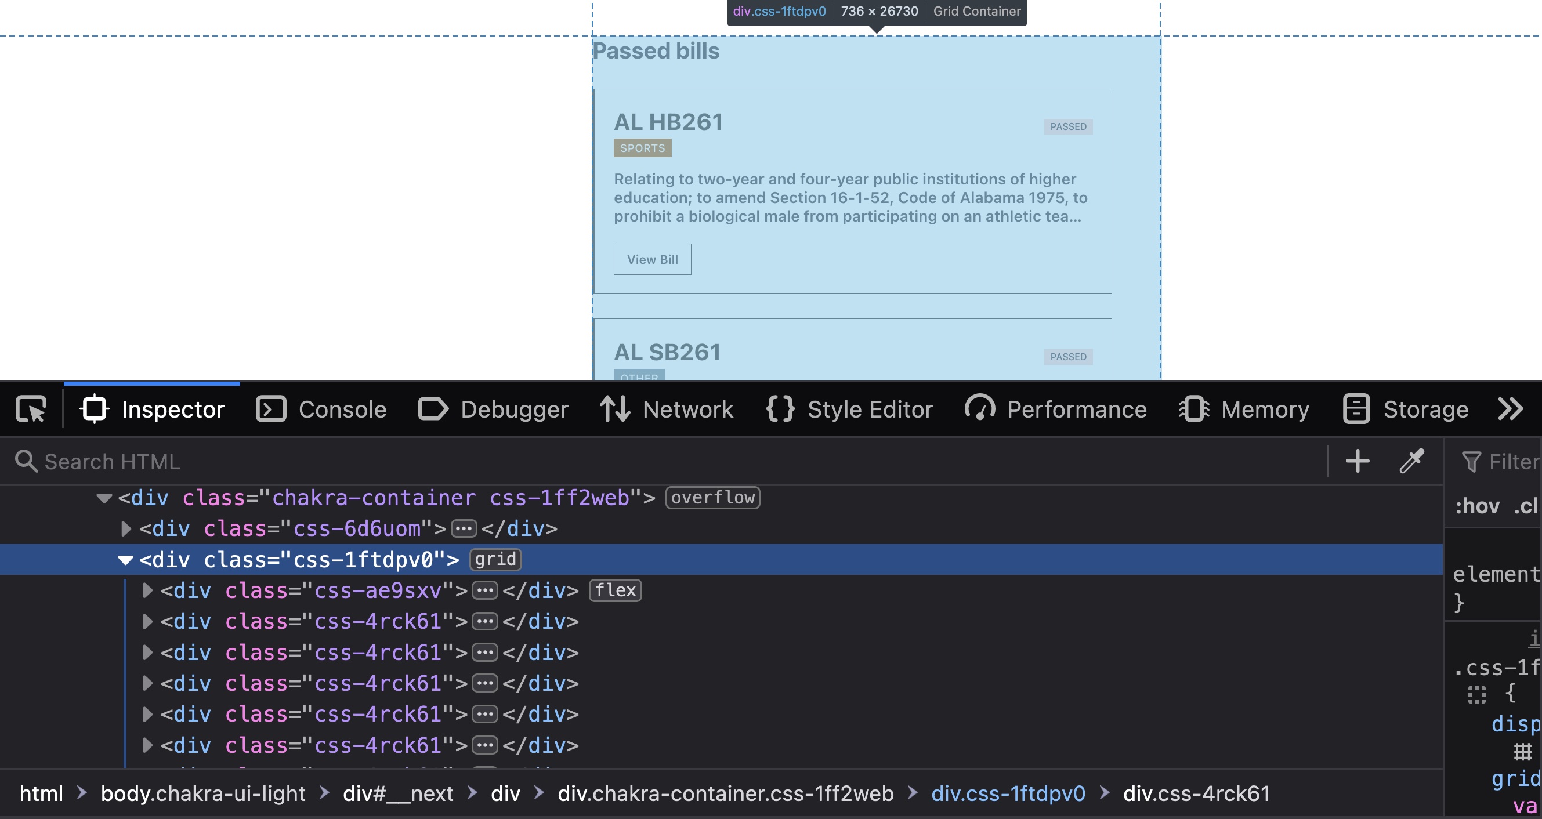Toggle the overflow badge on chakra-container
Screen dimensions: 1542x819
[712, 498]
